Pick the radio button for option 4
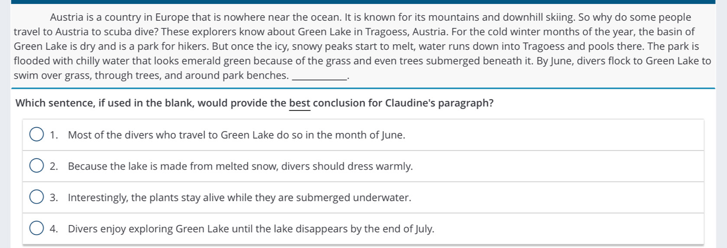Image resolution: width=727 pixels, height=248 pixels. (36, 229)
